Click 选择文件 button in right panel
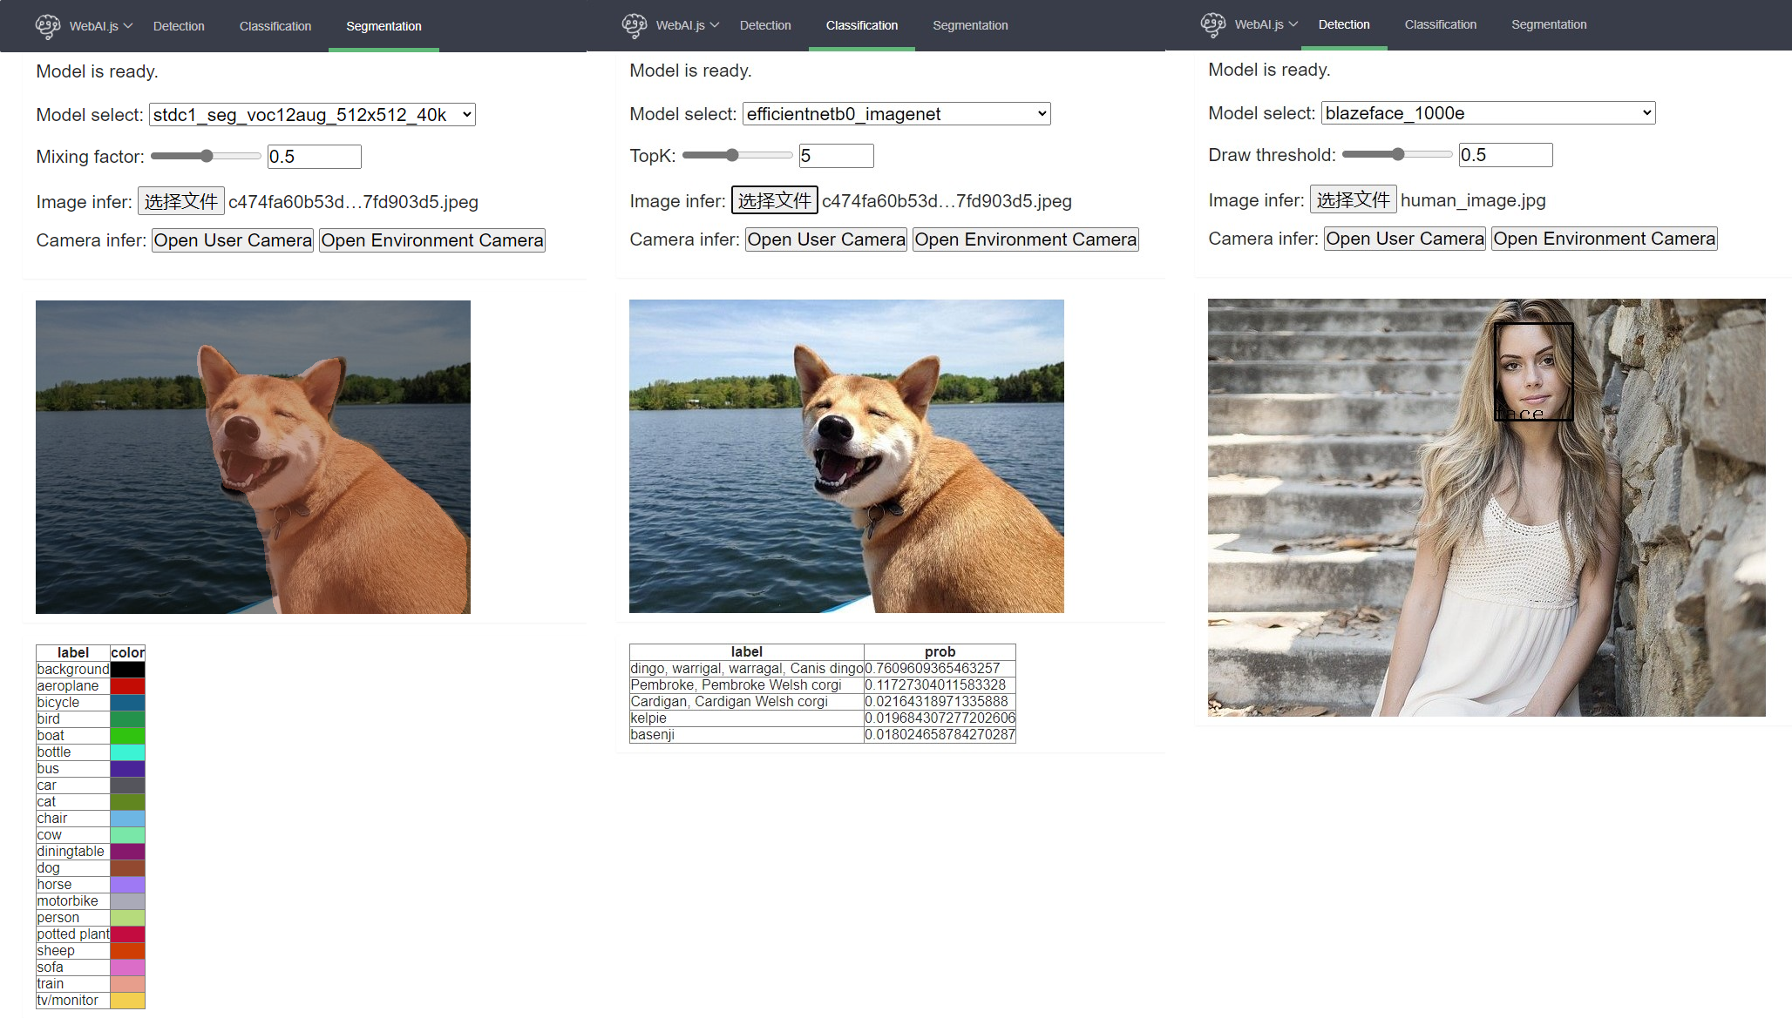This screenshot has width=1792, height=1018. point(1353,200)
